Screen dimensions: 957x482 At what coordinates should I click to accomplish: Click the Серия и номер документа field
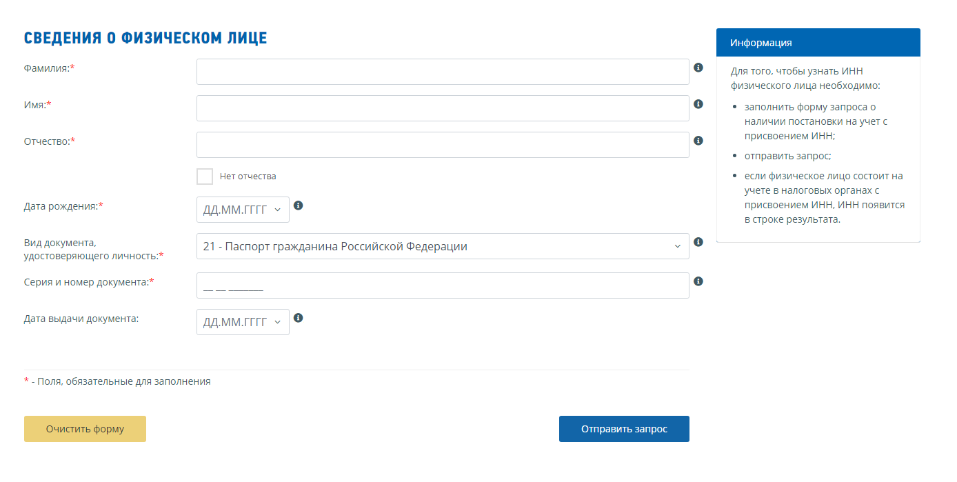pyautogui.click(x=443, y=285)
